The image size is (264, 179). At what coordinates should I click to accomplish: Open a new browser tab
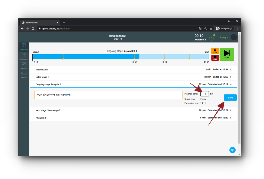pyautogui.click(x=64, y=23)
